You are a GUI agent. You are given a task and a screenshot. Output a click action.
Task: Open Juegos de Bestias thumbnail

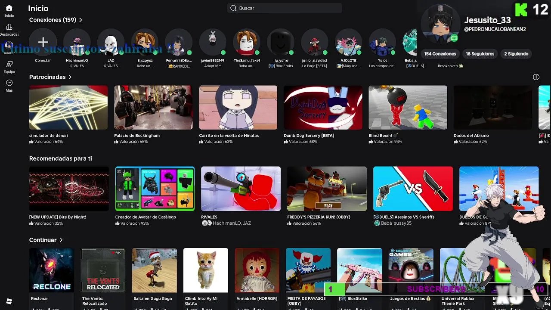[x=411, y=270]
